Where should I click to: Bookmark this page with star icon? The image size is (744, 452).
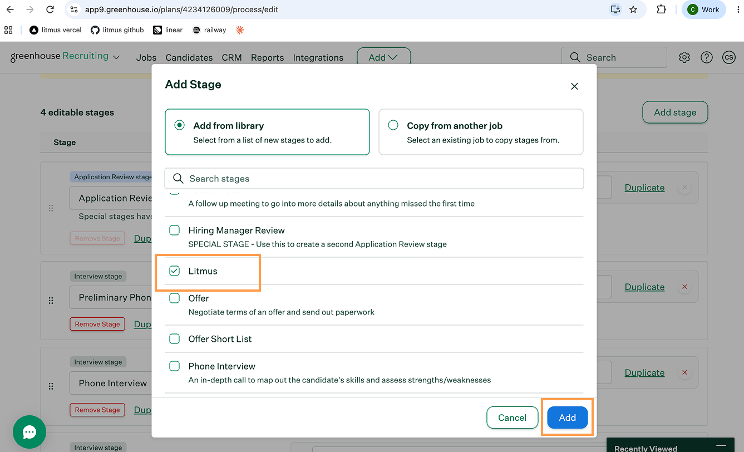click(633, 9)
